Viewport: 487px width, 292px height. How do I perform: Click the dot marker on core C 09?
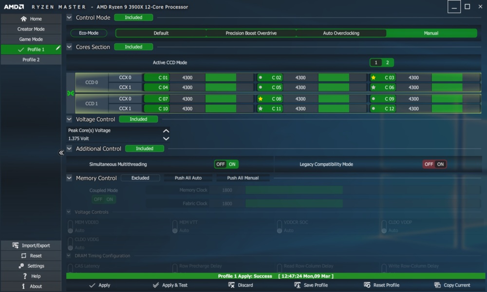(374, 99)
